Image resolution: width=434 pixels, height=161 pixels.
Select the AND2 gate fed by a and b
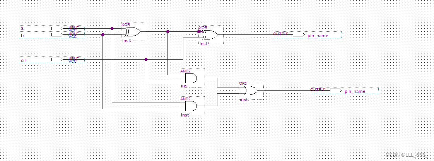pyautogui.click(x=191, y=106)
